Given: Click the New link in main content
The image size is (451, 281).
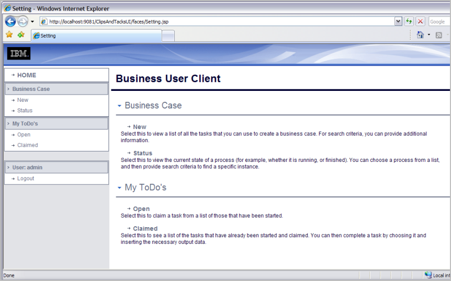Looking at the screenshot, I should [x=140, y=127].
